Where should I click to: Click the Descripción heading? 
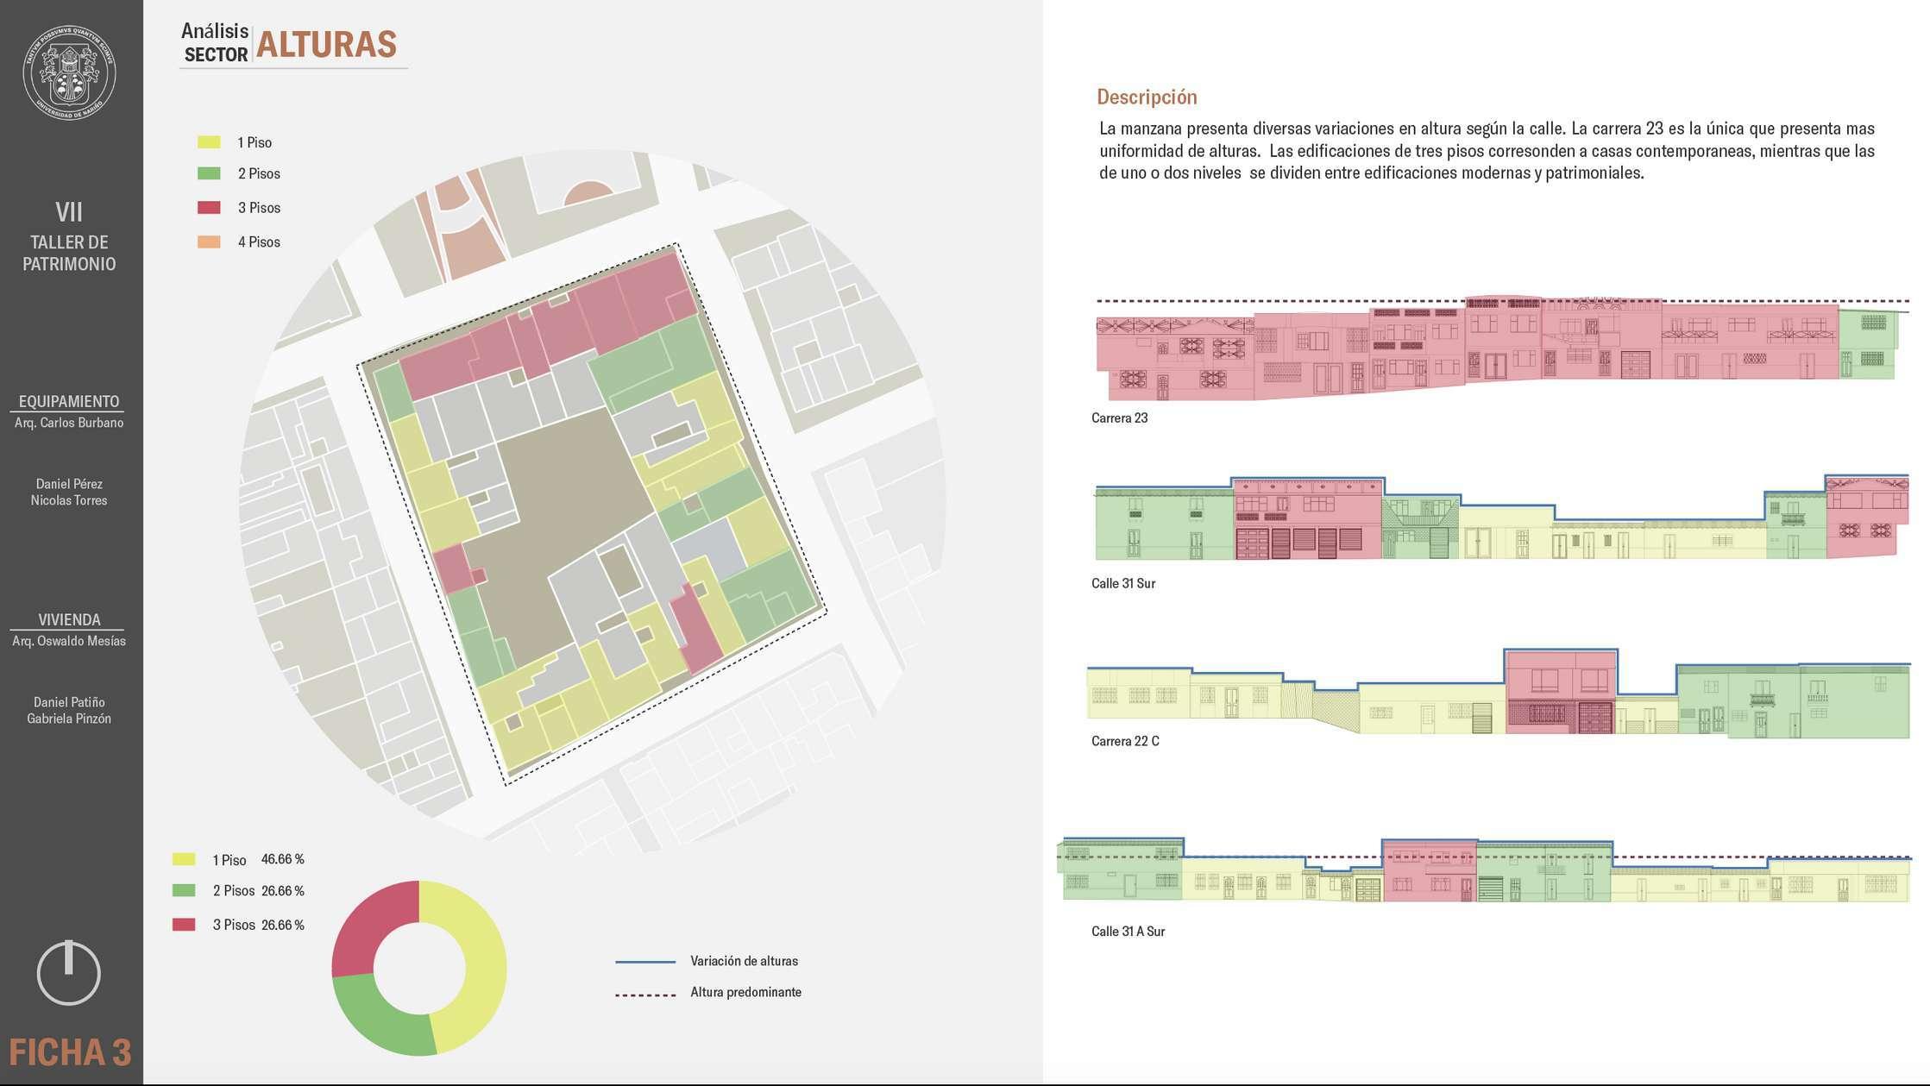click(1147, 97)
